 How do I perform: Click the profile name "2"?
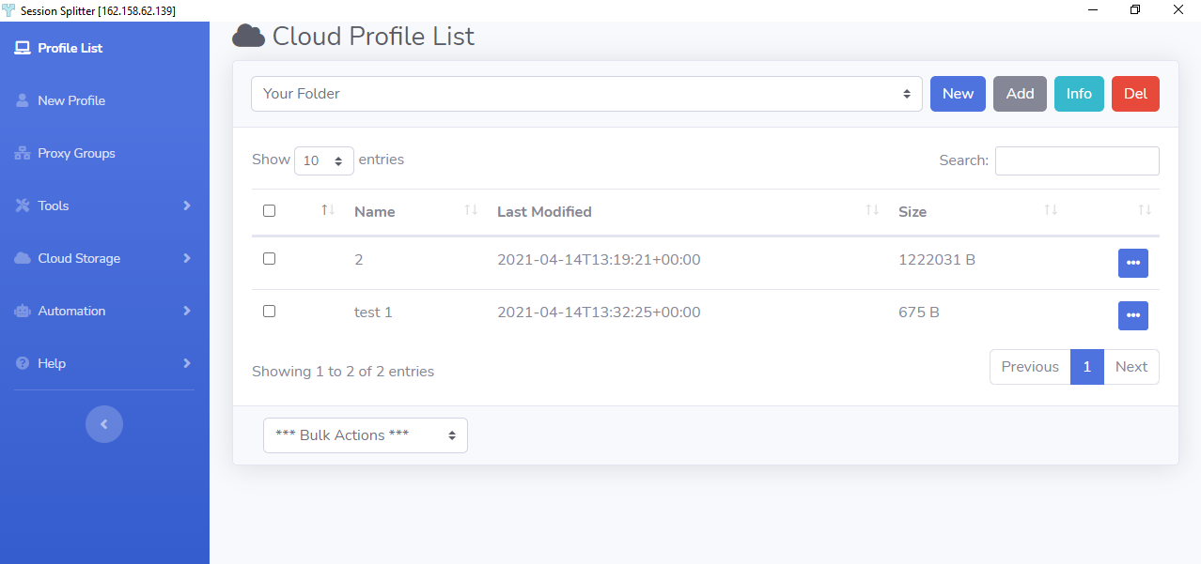tap(359, 260)
